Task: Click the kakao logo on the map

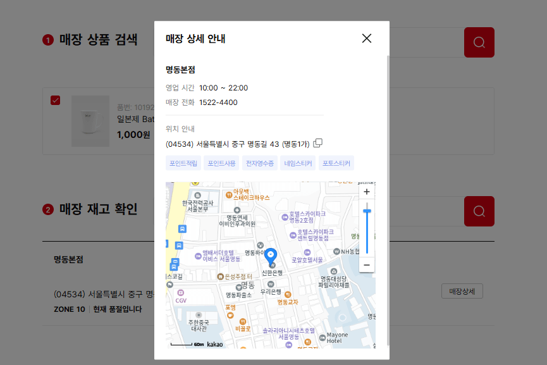Action: point(214,343)
